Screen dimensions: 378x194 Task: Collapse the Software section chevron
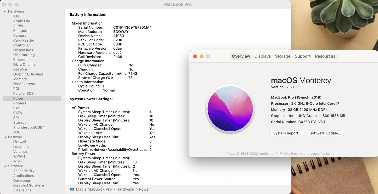[5, 166]
